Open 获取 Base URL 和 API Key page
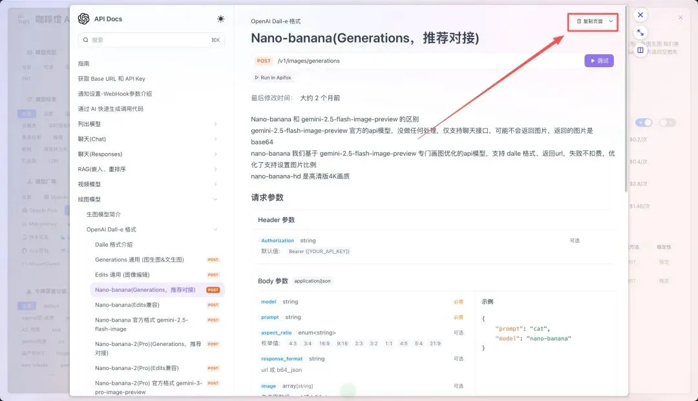Image resolution: width=698 pixels, height=401 pixels. [x=112, y=79]
